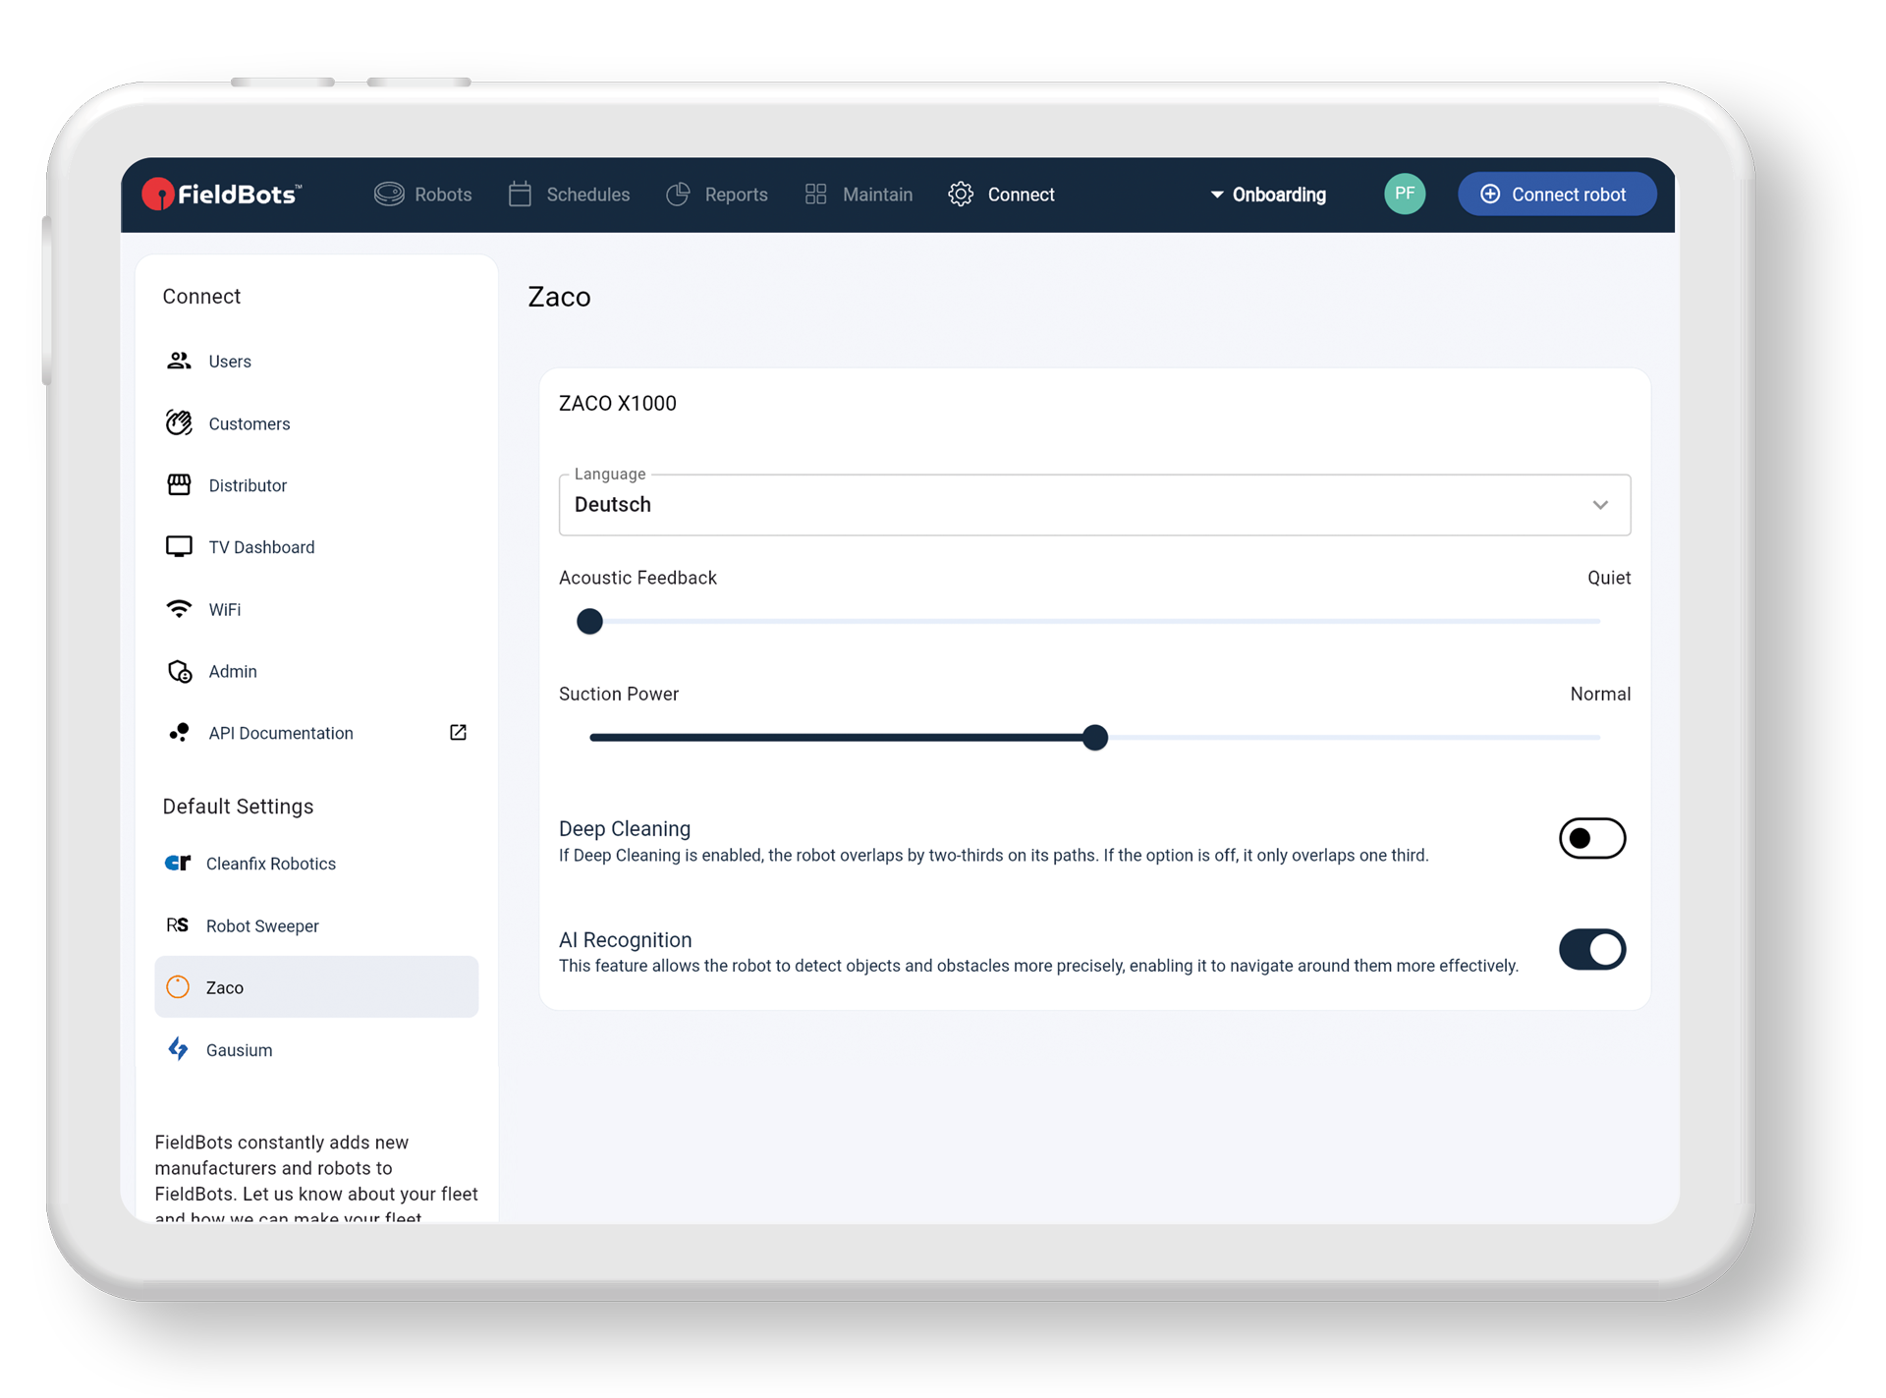Click the Language dropdown chevron arrow
Viewport: 1886px width, 1398px height.
coord(1600,505)
